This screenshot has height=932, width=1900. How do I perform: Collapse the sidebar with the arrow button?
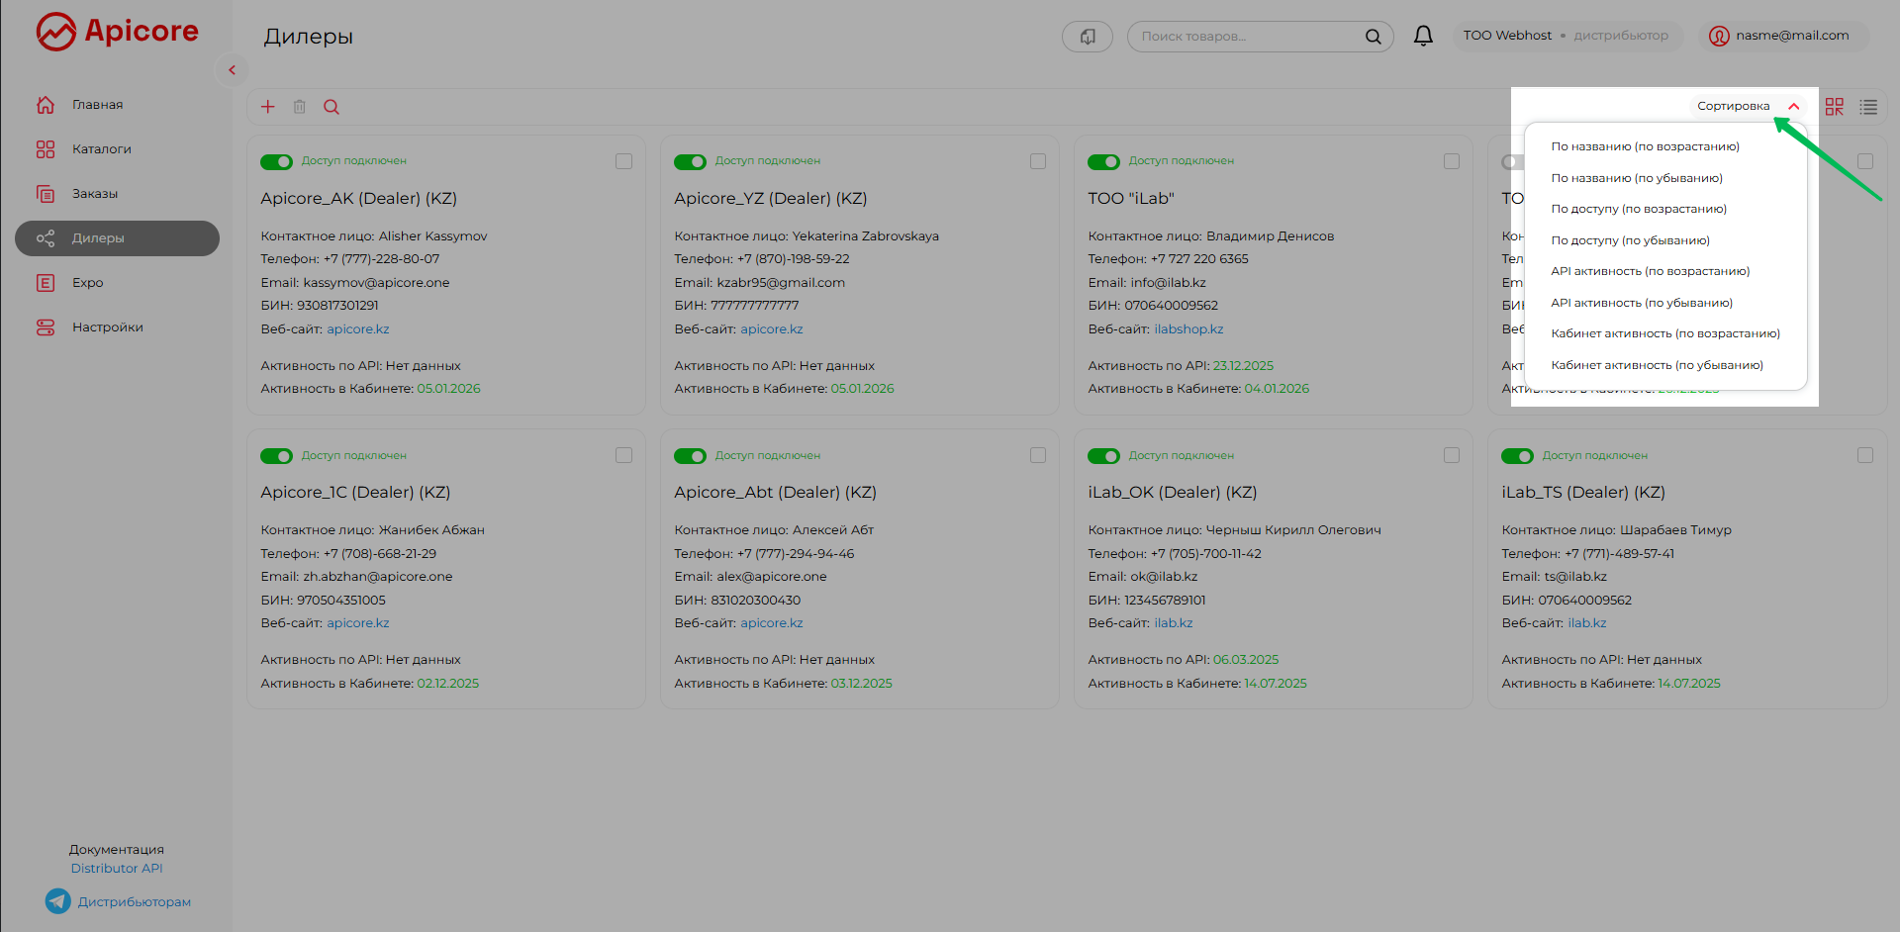pos(232,70)
